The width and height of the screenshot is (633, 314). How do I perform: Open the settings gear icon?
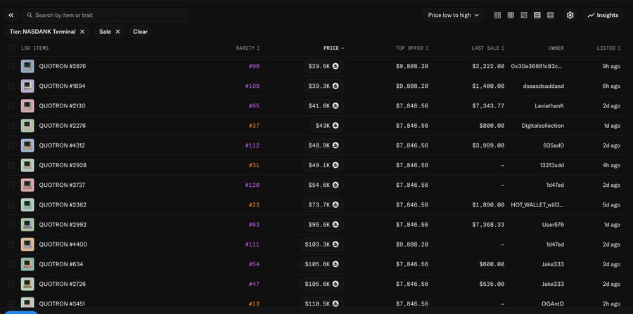pos(570,15)
